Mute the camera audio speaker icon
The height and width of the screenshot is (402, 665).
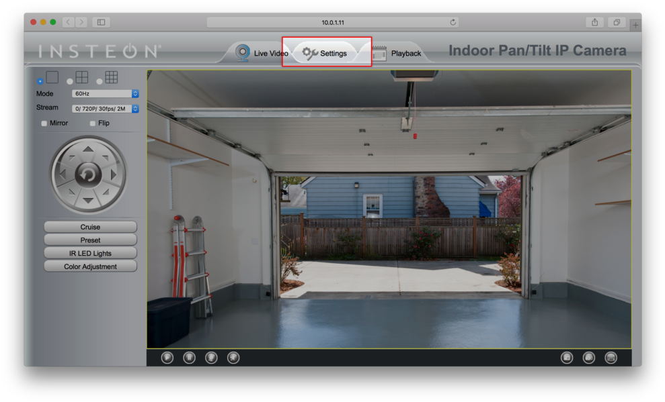(232, 357)
